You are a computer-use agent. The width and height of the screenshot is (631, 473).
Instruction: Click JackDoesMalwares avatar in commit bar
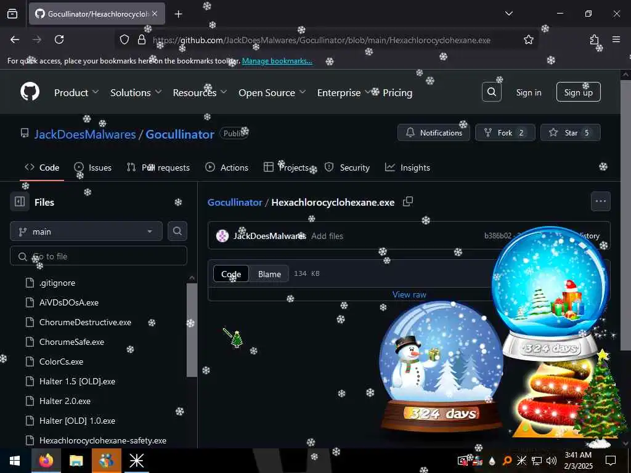(x=222, y=236)
